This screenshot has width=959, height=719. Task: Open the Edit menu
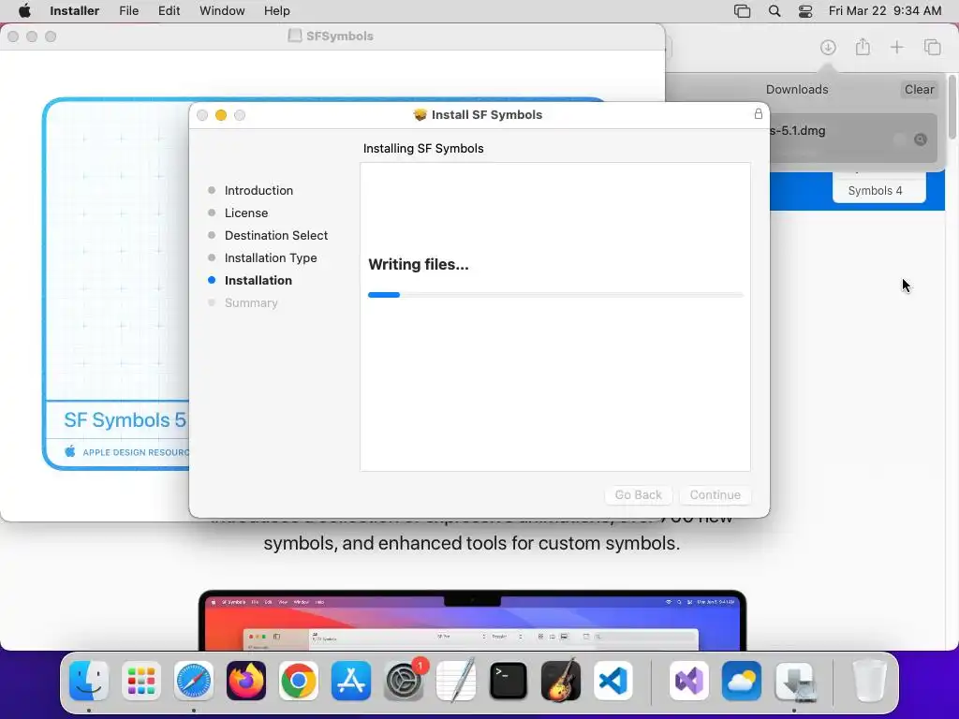[169, 10]
